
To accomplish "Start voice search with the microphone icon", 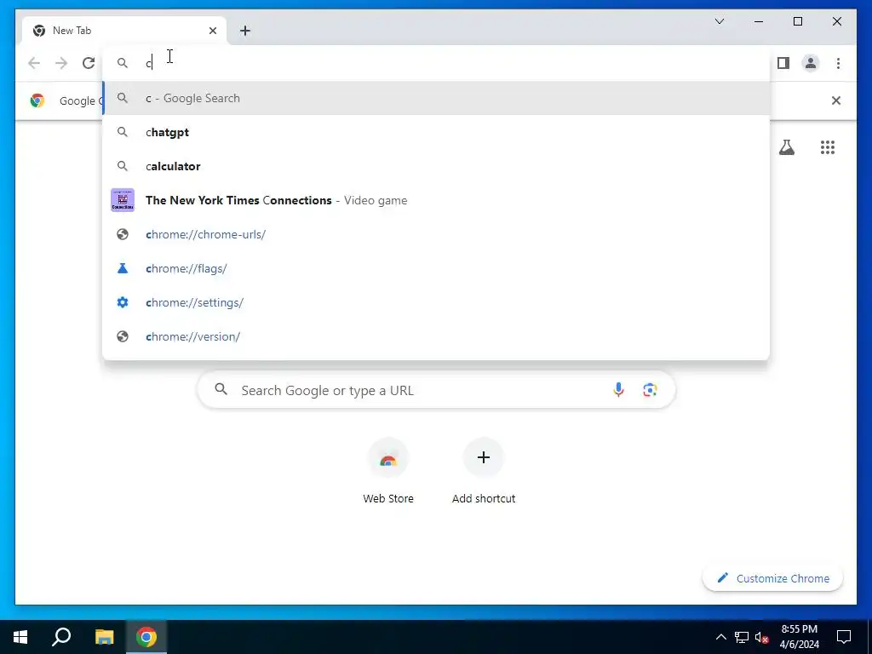I will pos(618,390).
